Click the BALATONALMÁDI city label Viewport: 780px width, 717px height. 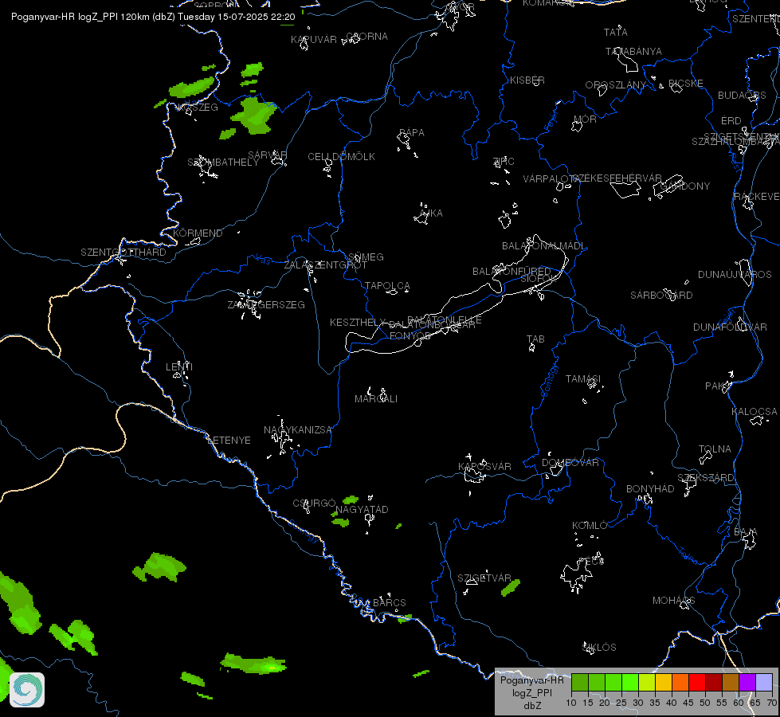coord(543,246)
